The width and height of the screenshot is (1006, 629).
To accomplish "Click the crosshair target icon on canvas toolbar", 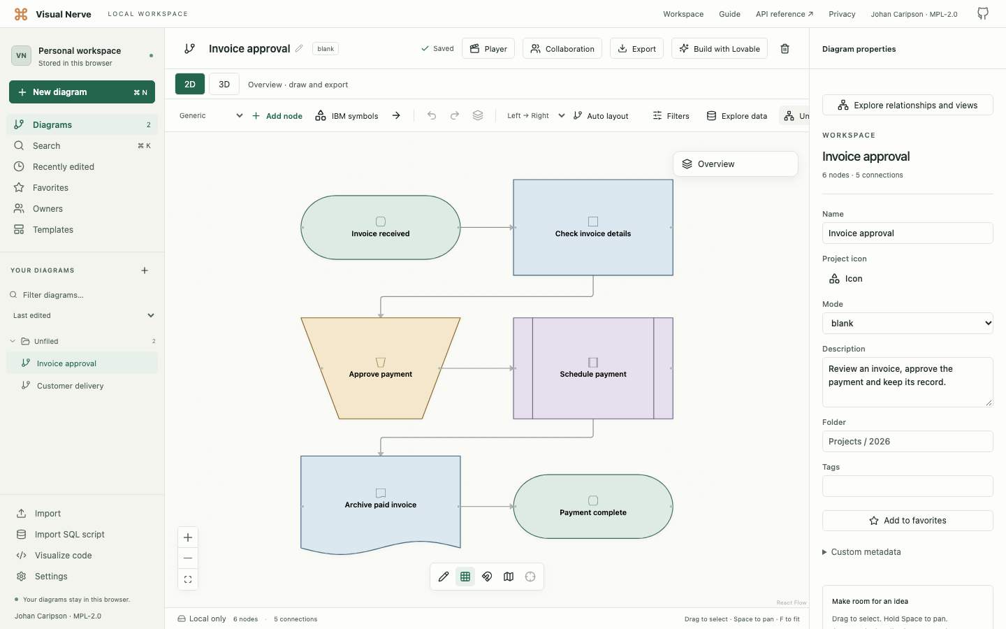I will click(x=530, y=577).
